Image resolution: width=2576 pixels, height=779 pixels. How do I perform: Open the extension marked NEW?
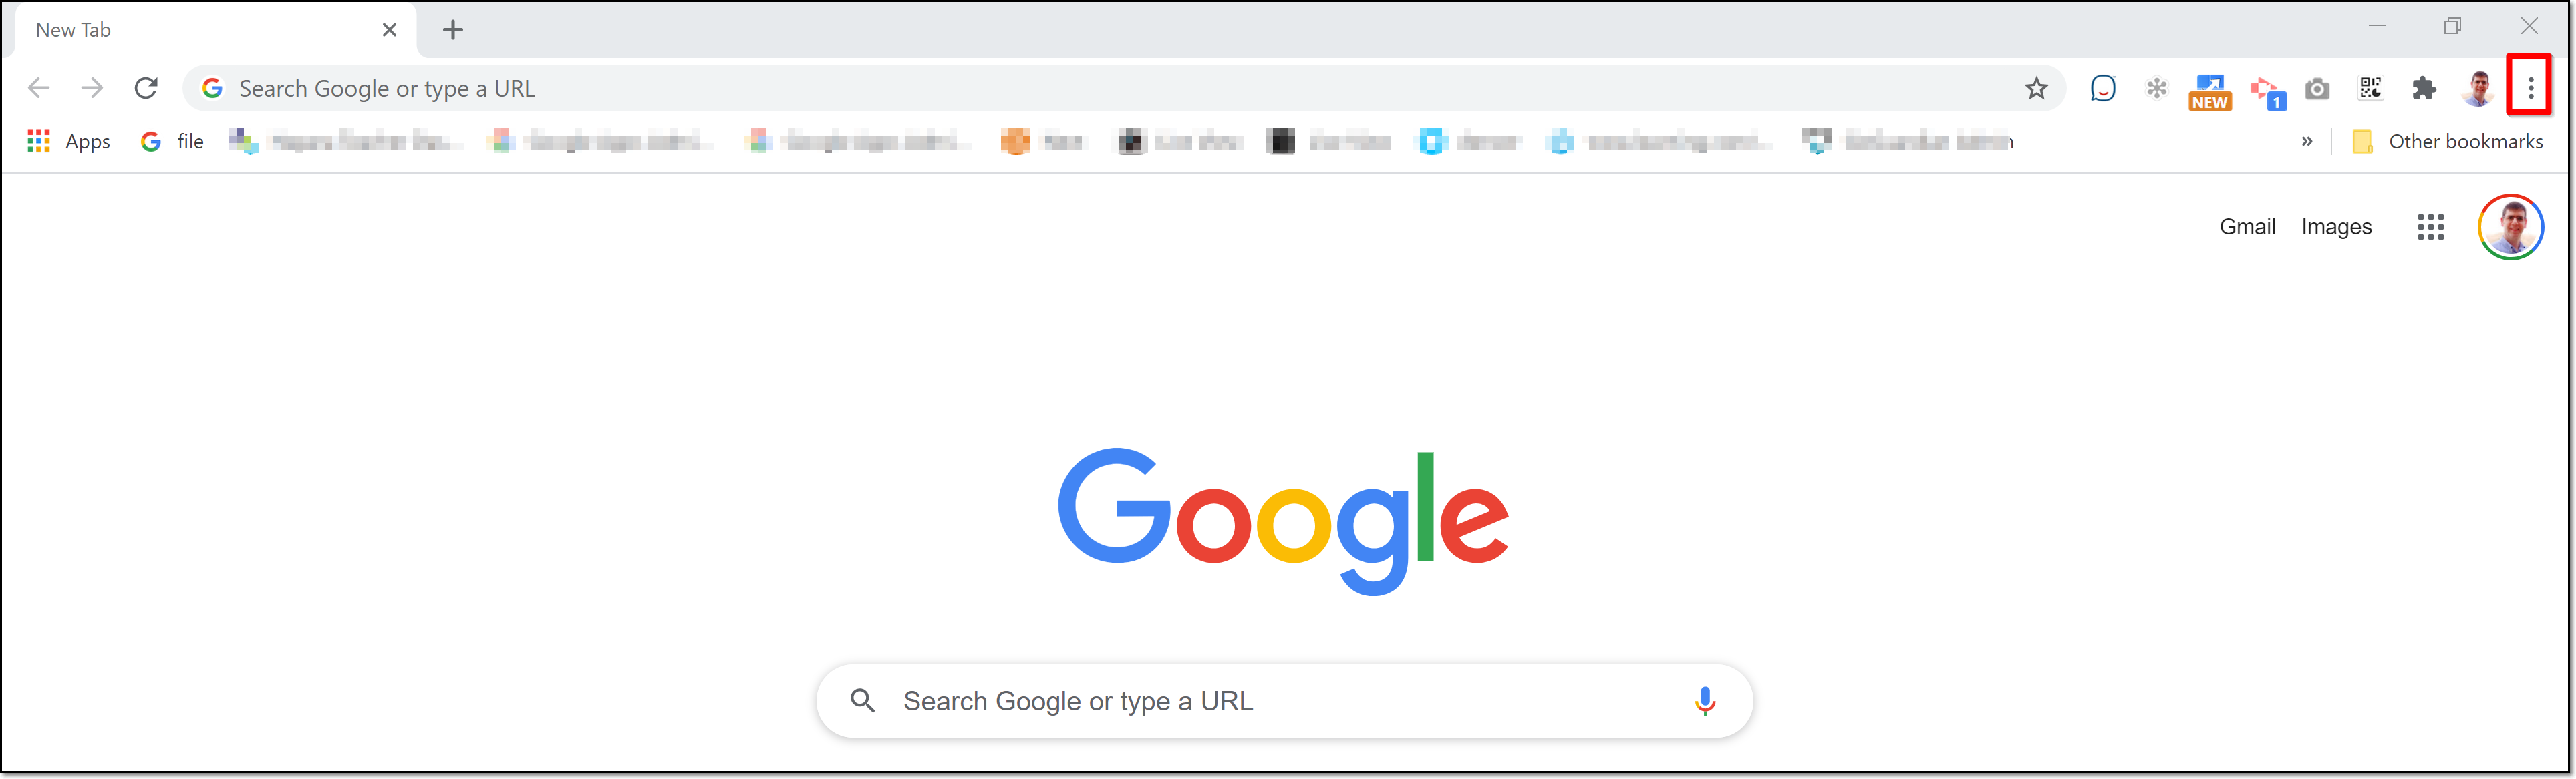(2210, 92)
